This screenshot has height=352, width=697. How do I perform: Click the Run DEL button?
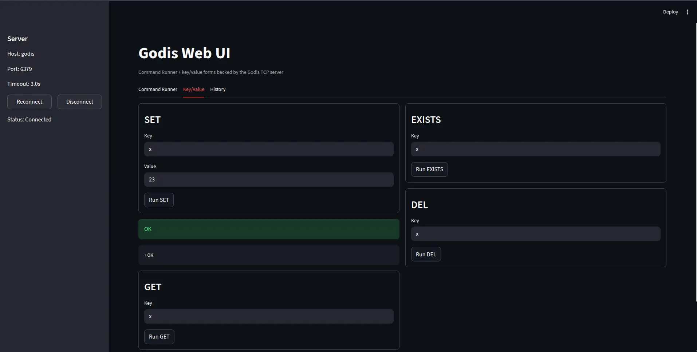click(x=426, y=255)
